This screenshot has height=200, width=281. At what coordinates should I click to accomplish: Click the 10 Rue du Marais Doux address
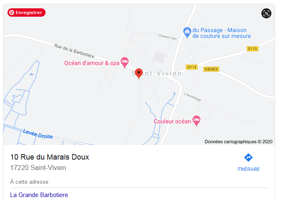[x=50, y=157]
